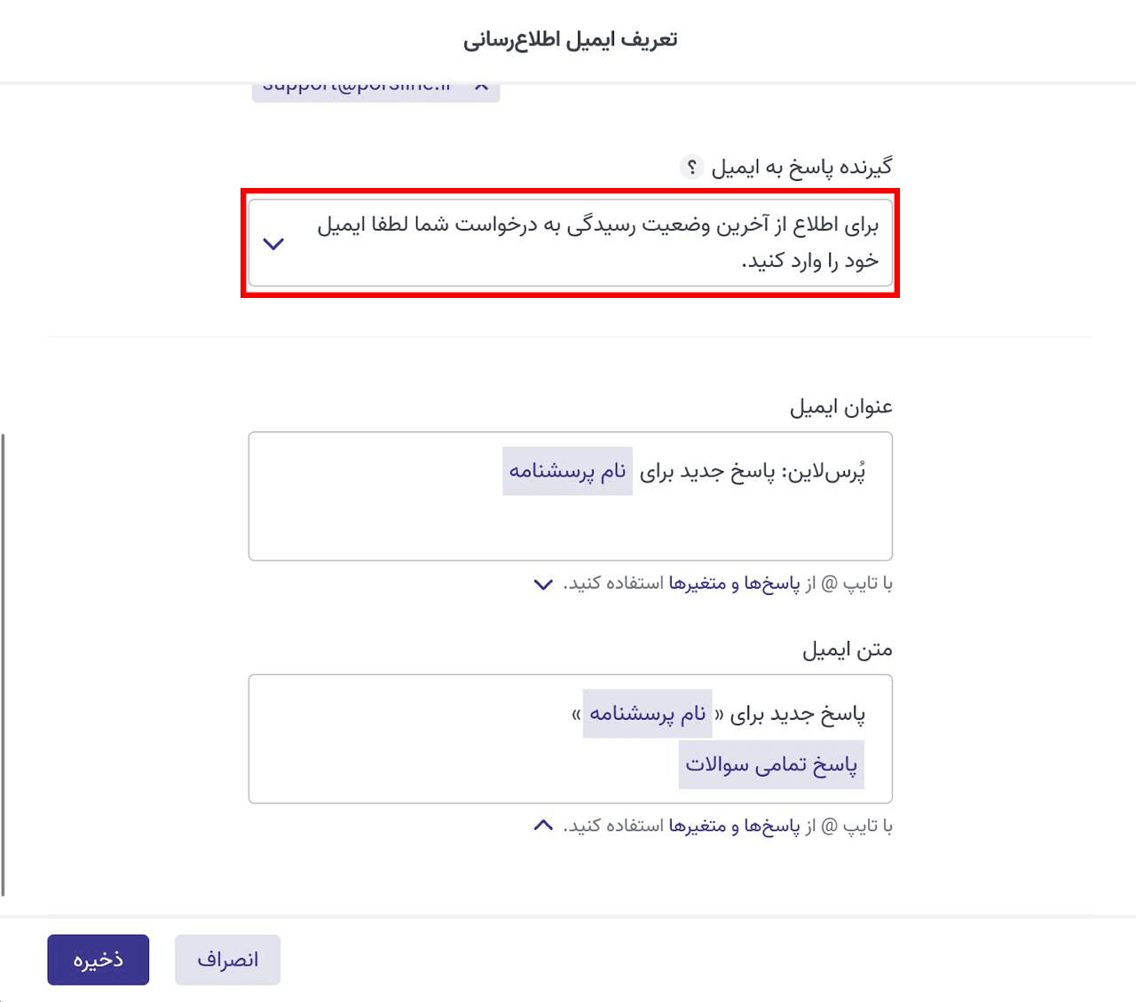
Task: Select the نام پرسشنامه tag in email body
Action: [x=647, y=714]
